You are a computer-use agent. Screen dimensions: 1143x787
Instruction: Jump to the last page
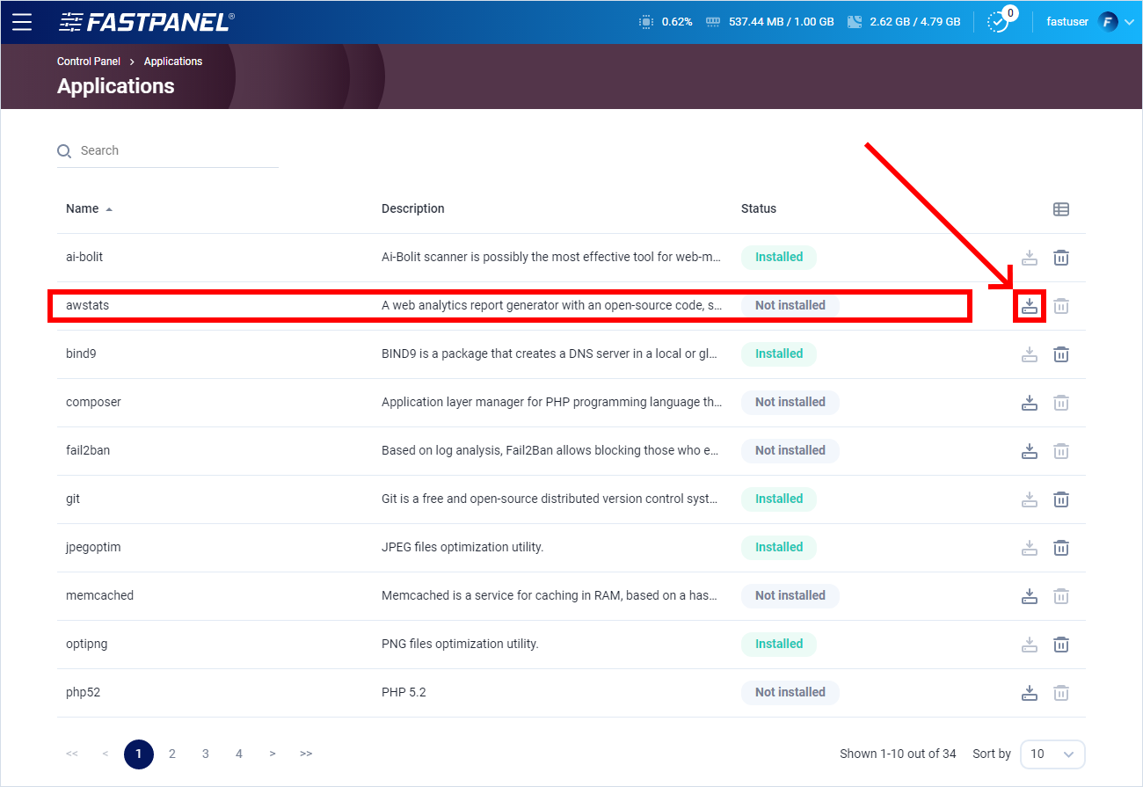pyautogui.click(x=306, y=754)
